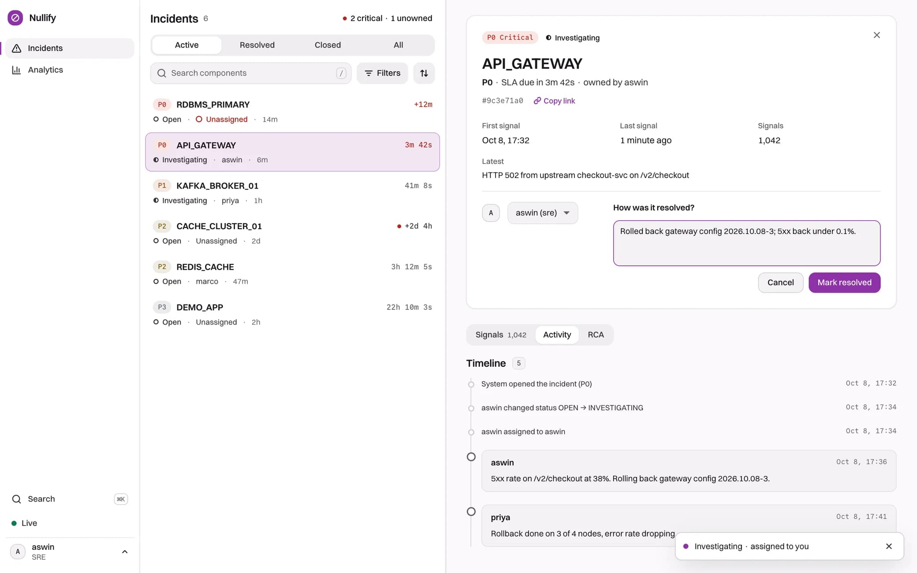917x573 pixels.
Task: Click the Analytics bar chart icon
Action: (17, 70)
